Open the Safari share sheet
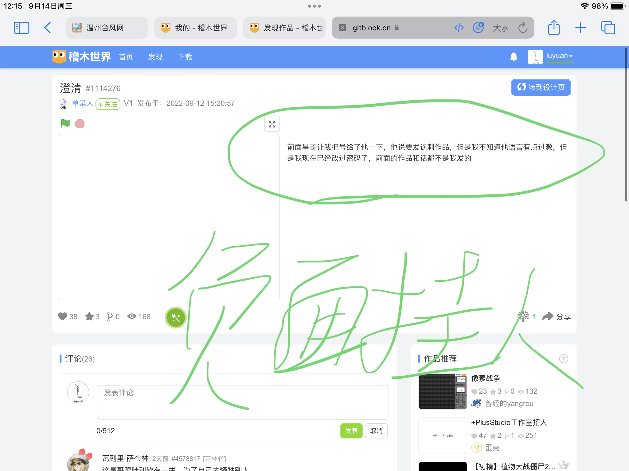Image resolution: width=629 pixels, height=471 pixels. [x=554, y=27]
